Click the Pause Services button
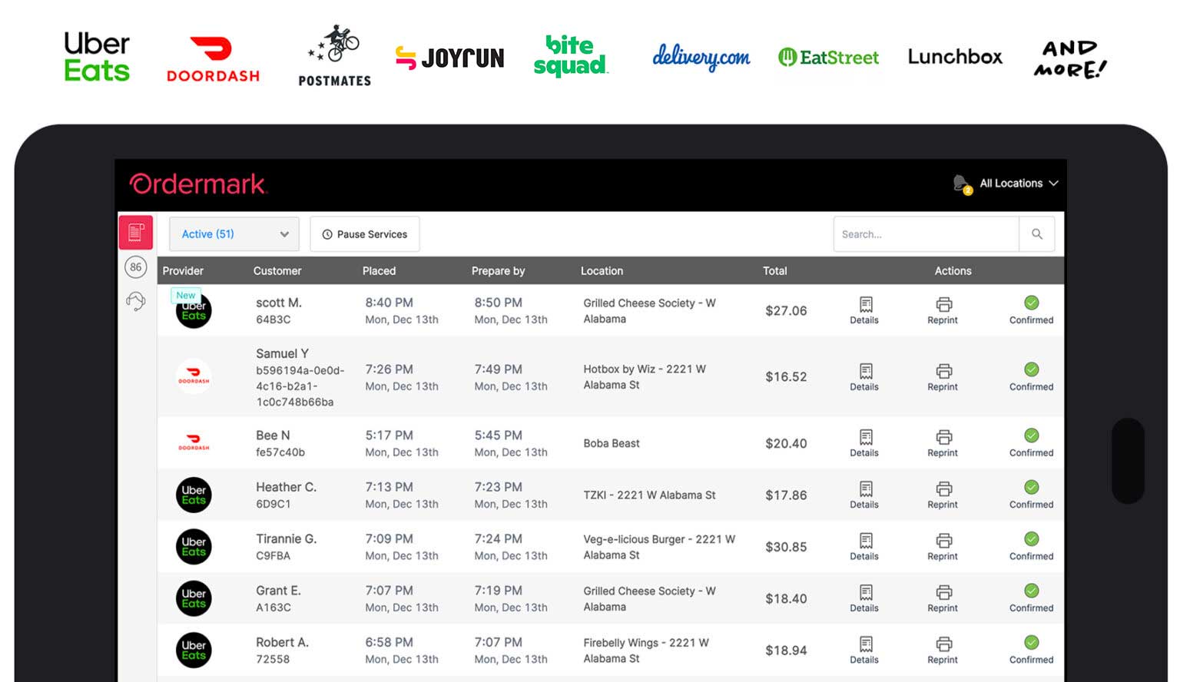Screen dimensions: 1180x682 [x=365, y=234]
